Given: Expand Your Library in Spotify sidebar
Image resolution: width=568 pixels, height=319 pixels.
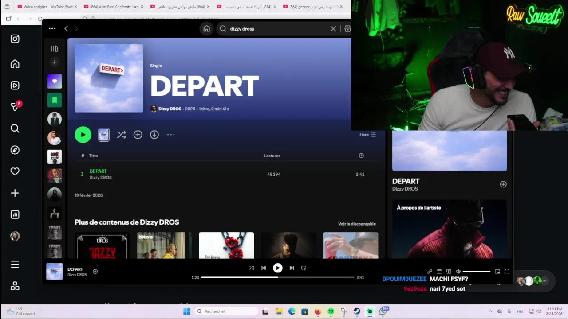Looking at the screenshot, I should [55, 49].
